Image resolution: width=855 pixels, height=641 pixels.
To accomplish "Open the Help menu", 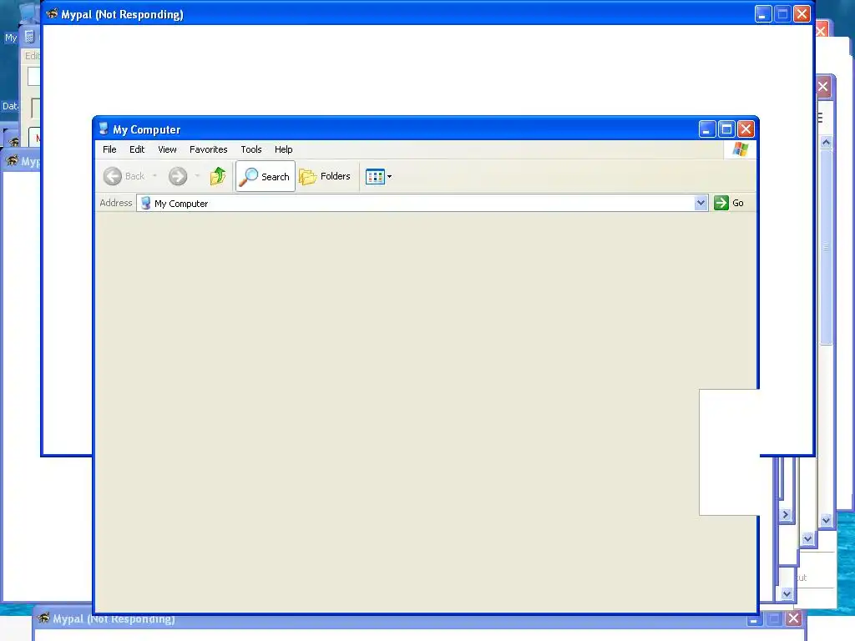I will tap(283, 149).
